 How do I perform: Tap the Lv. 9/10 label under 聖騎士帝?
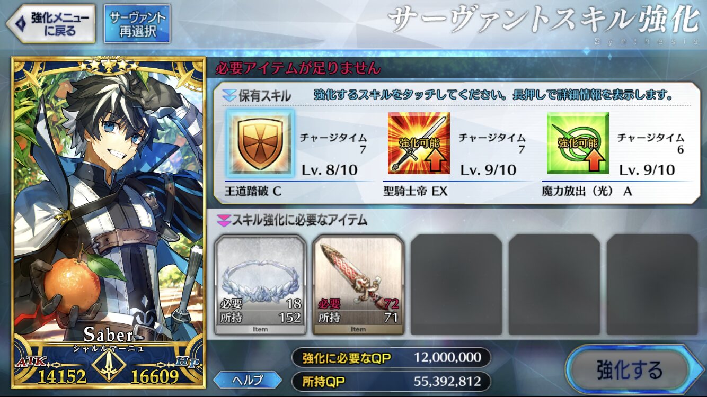pyautogui.click(x=488, y=170)
